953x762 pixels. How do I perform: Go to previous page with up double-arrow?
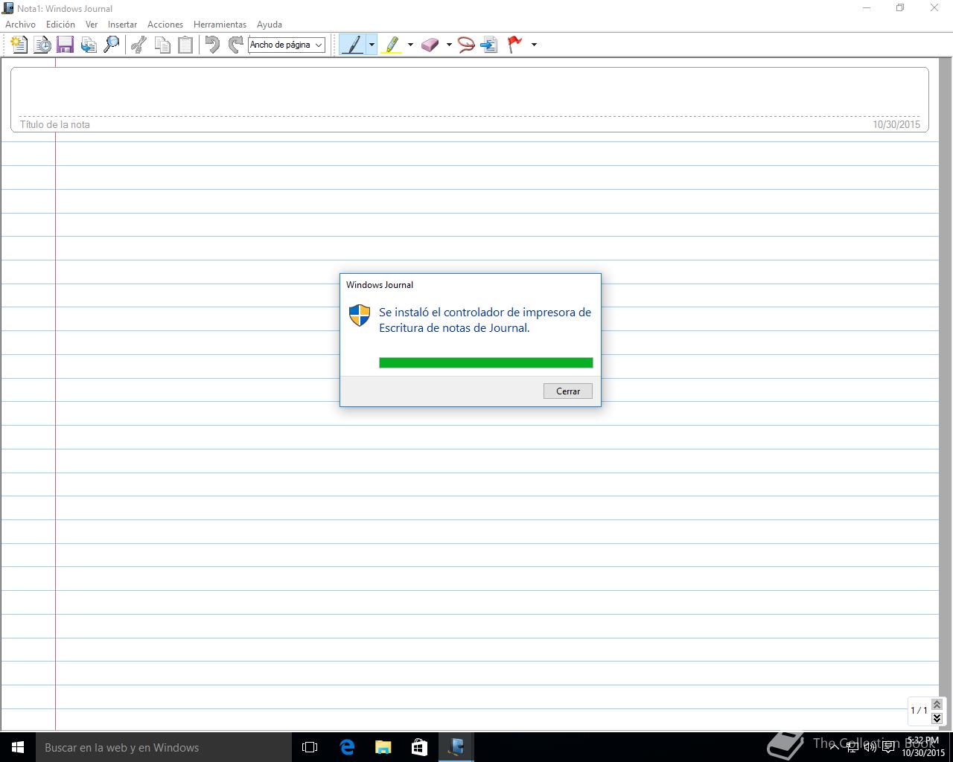pyautogui.click(x=937, y=704)
